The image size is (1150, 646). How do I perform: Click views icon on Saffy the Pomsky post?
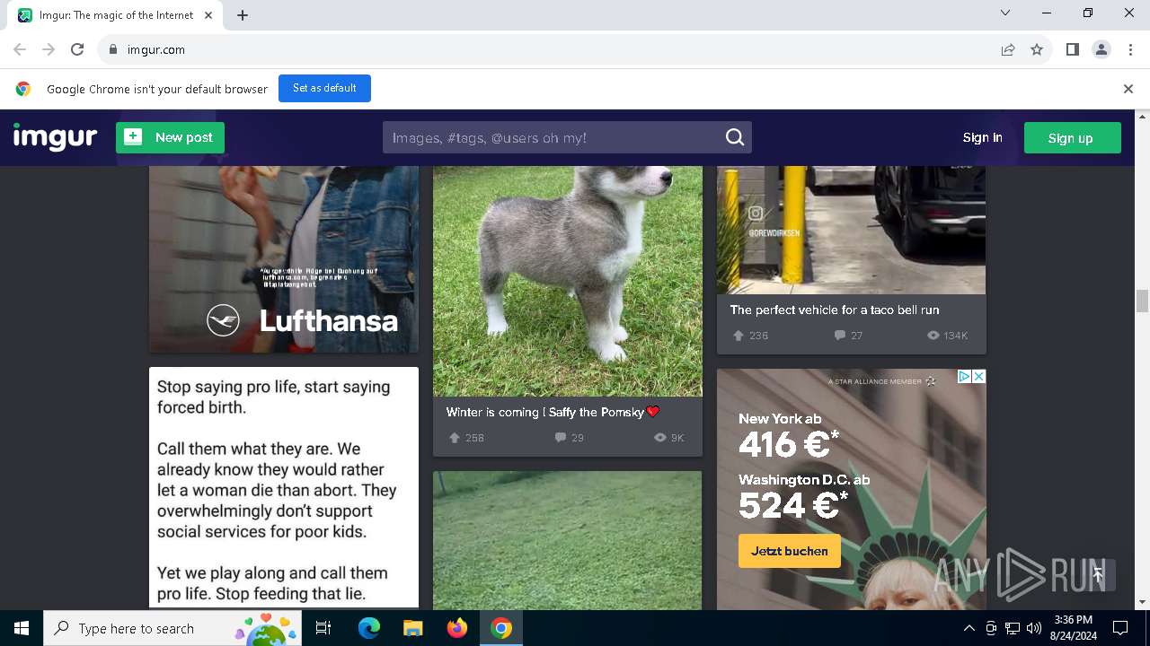click(x=660, y=438)
